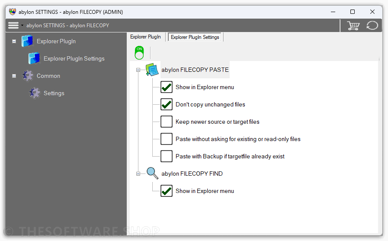Viewport: 388px width, 241px height.
Task: Uncheck FIND Show in Explorer menu
Action: (167, 191)
